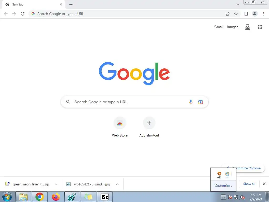This screenshot has width=269, height=202.
Task: Expand options for wp10542178 jpg download
Action: click(x=117, y=184)
